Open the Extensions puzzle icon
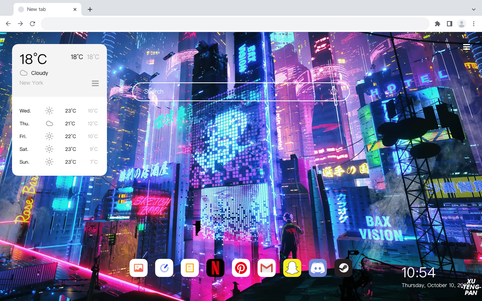The height and width of the screenshot is (301, 482). 437,24
